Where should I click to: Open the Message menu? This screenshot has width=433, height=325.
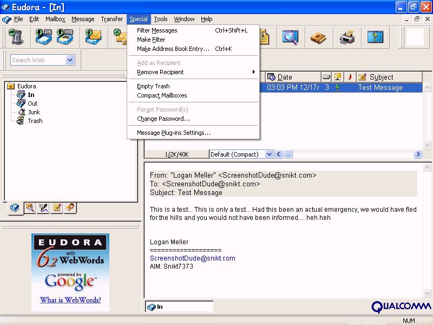[83, 19]
